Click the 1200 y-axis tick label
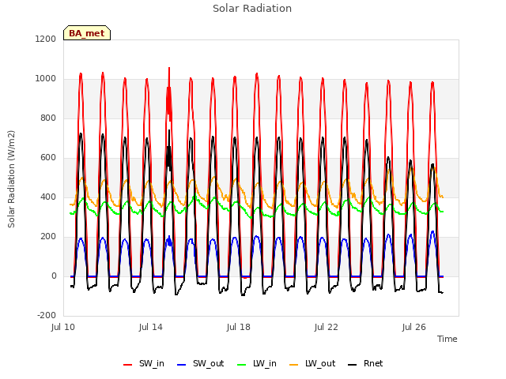 [46, 39]
